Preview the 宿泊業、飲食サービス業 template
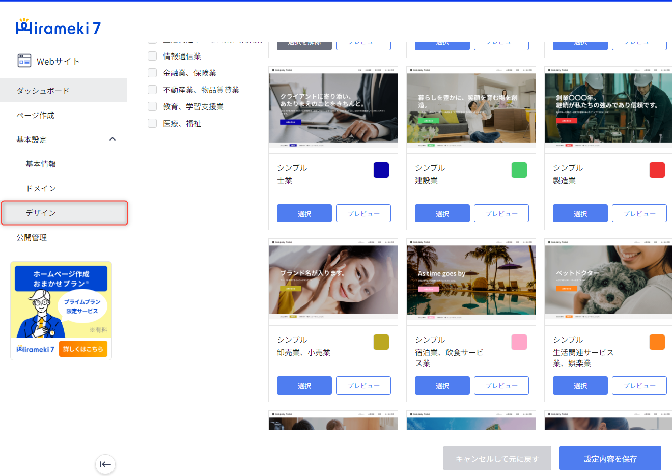Viewport: 672px width, 476px height. [501, 385]
